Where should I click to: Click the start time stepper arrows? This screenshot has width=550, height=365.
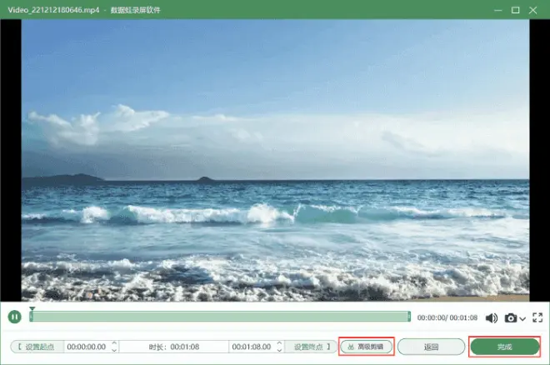click(x=114, y=347)
